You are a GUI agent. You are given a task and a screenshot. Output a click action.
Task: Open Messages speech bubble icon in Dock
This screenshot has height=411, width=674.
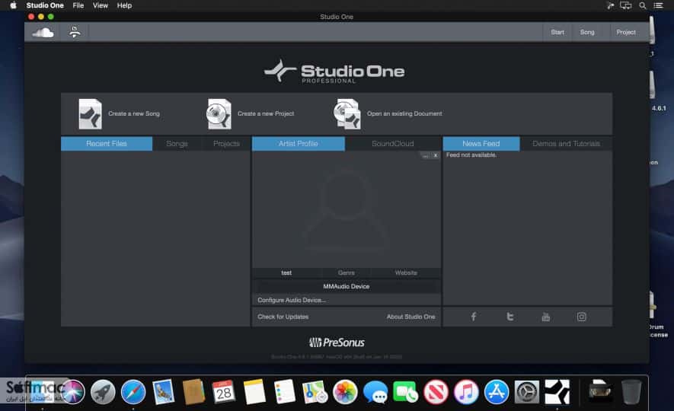point(375,392)
